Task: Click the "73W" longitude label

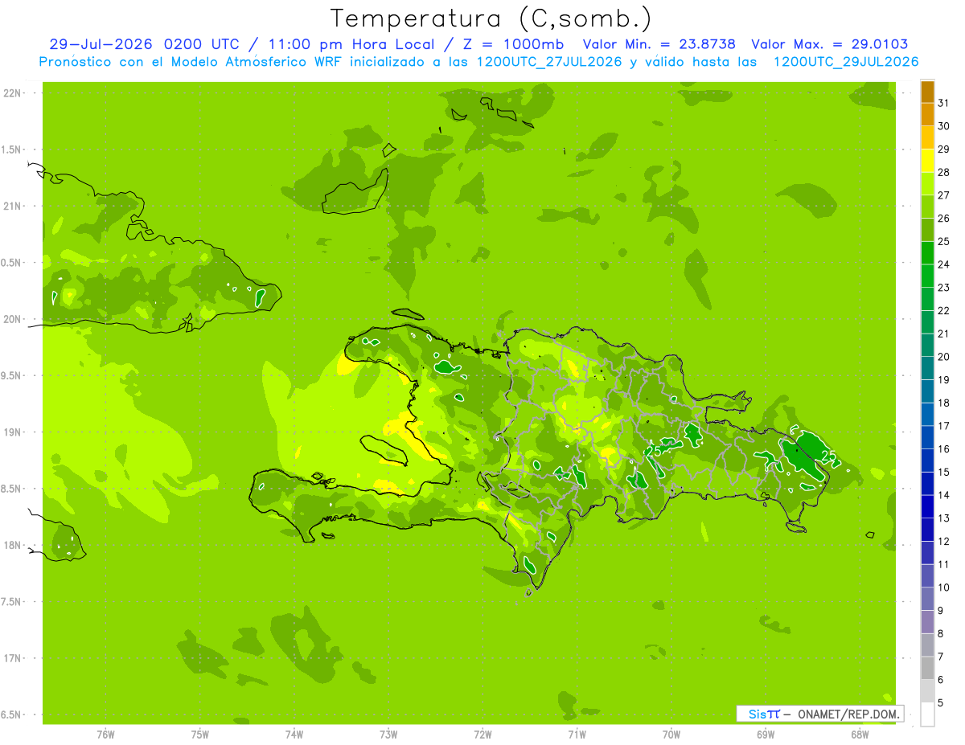Action: 388,734
